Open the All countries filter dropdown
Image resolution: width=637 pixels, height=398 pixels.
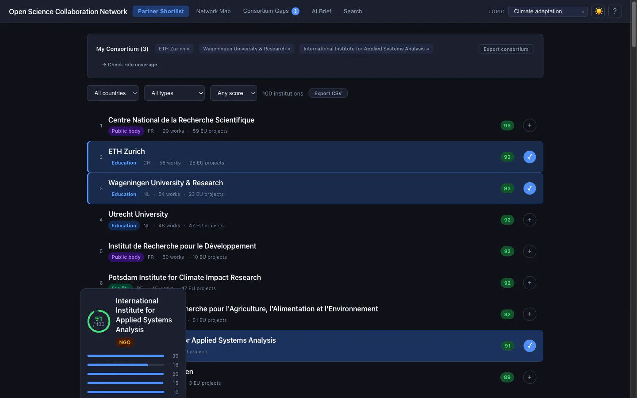tap(113, 93)
